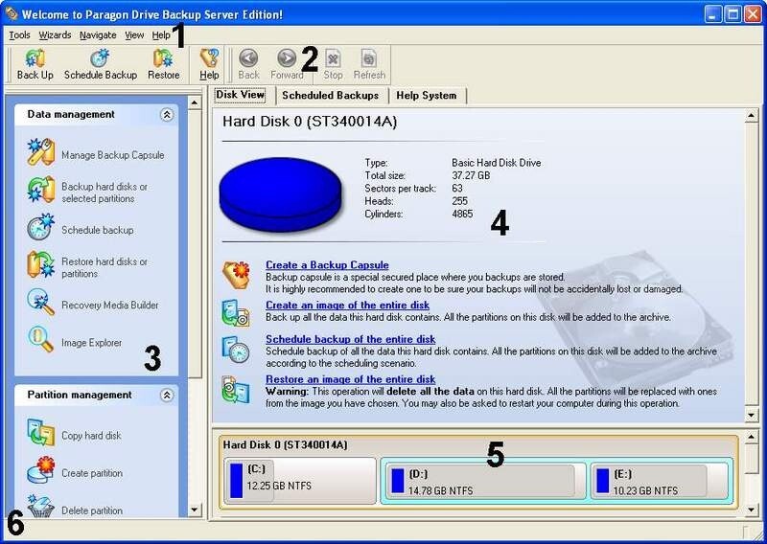Image resolution: width=767 pixels, height=544 pixels.
Task: Collapse the Partition management panel
Action: [167, 395]
